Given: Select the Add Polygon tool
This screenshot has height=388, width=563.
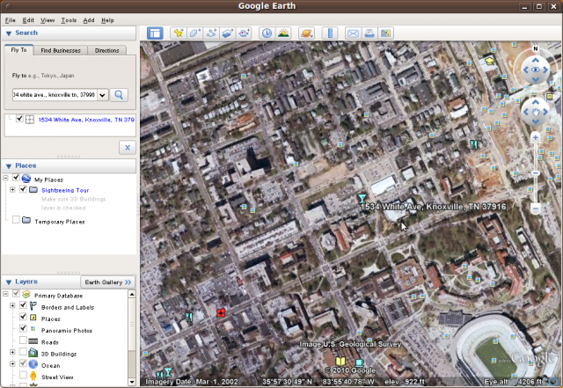Looking at the screenshot, I should pyautogui.click(x=194, y=33).
